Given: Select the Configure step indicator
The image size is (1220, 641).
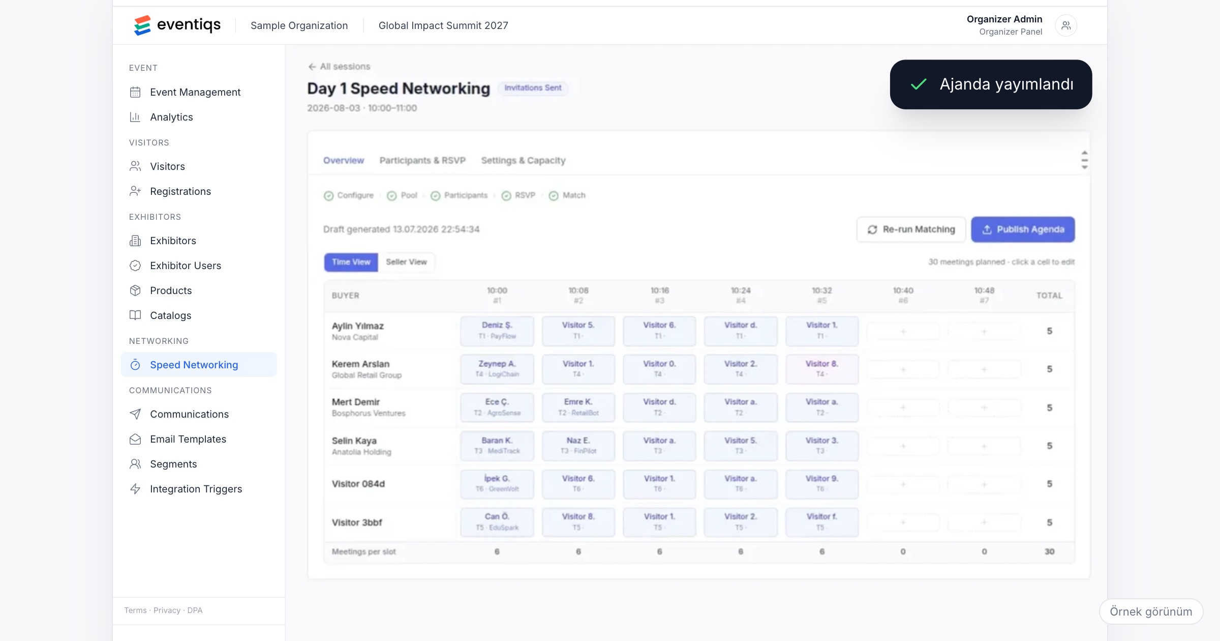Looking at the screenshot, I should pyautogui.click(x=349, y=195).
